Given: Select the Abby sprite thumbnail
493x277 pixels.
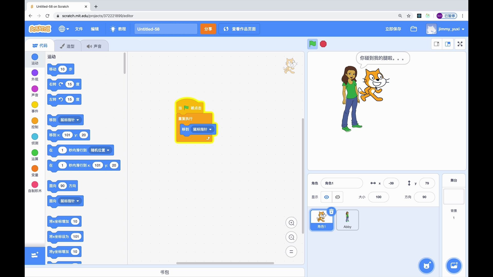Looking at the screenshot, I should pos(347,220).
